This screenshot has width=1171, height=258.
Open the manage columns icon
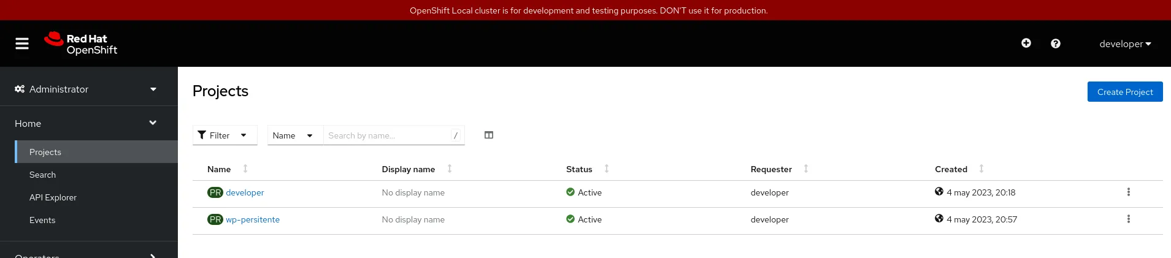[489, 135]
